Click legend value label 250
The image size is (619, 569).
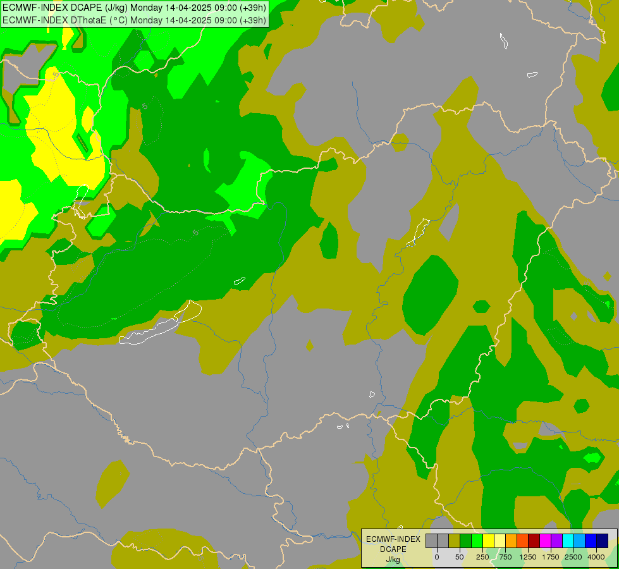tap(482, 557)
